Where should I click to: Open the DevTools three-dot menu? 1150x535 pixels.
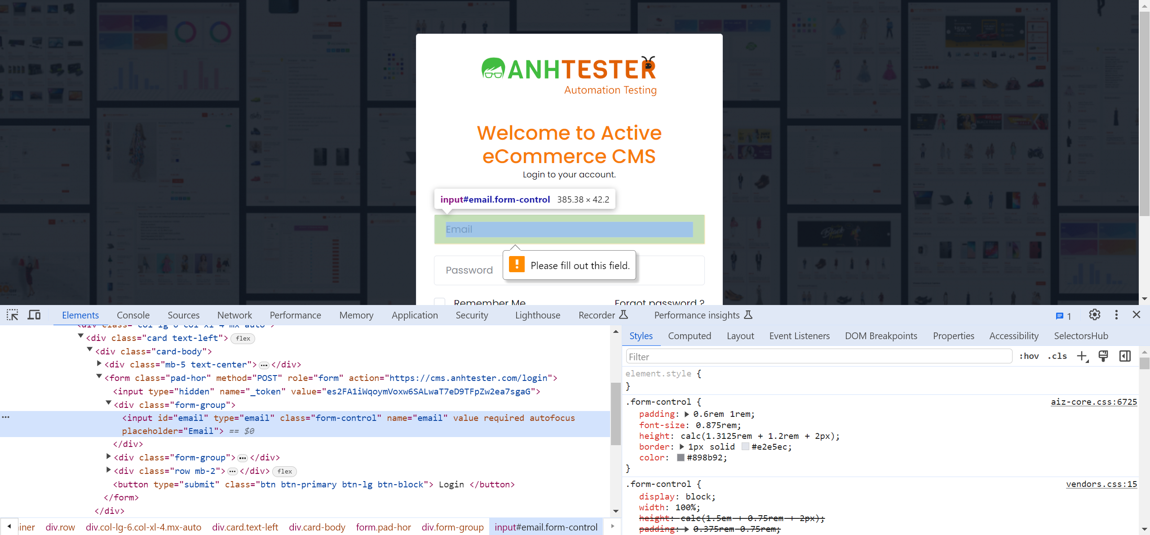point(1116,315)
